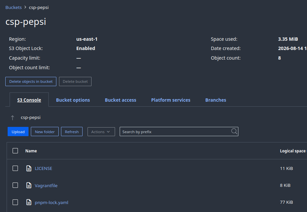Viewport: 307px width, 212px height.
Task: Click the 3.35 MiB space used value
Action: tap(288, 39)
